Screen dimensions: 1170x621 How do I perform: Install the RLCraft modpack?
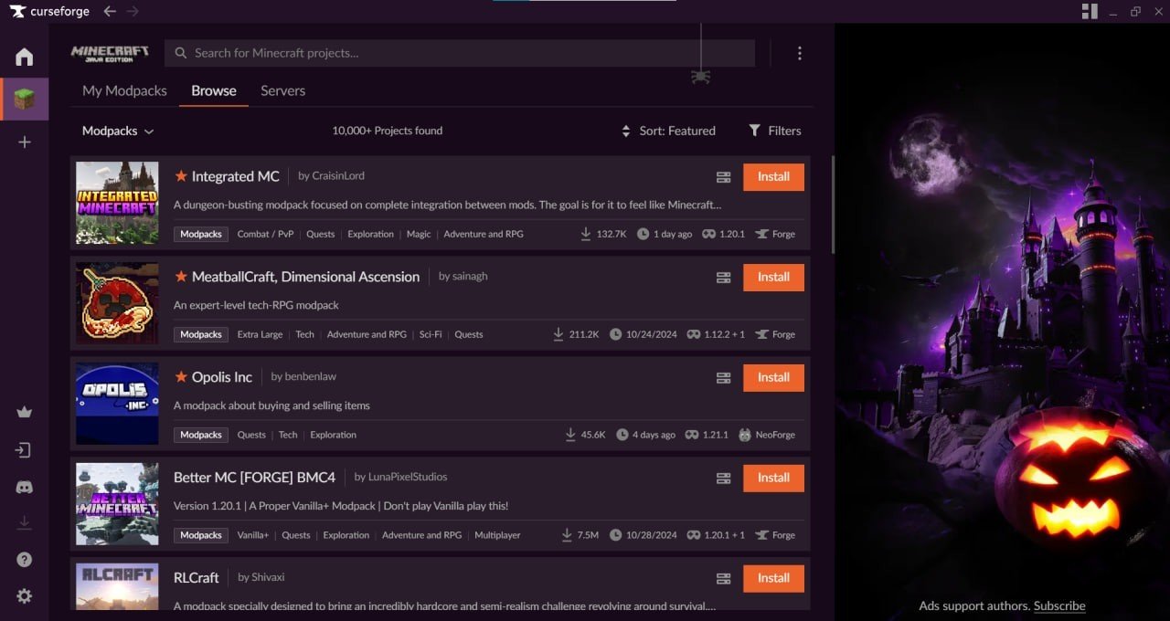click(773, 579)
